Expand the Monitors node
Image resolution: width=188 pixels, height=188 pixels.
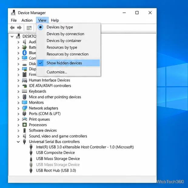[18, 103]
